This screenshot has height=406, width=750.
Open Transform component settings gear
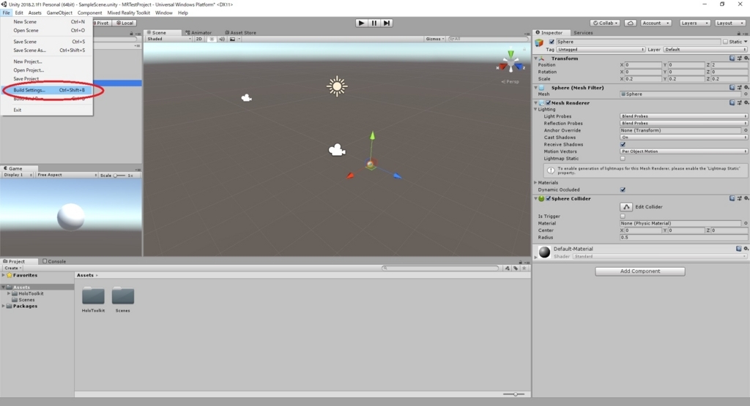(x=746, y=59)
